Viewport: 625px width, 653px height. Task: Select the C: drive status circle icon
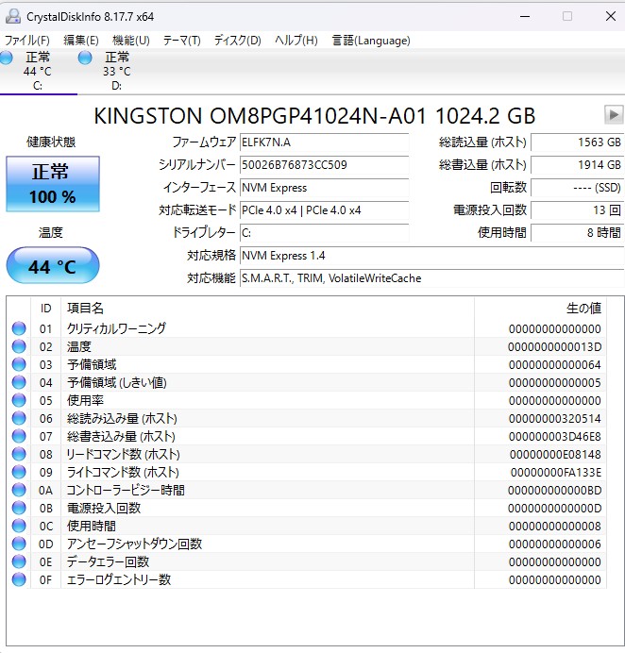point(6,58)
